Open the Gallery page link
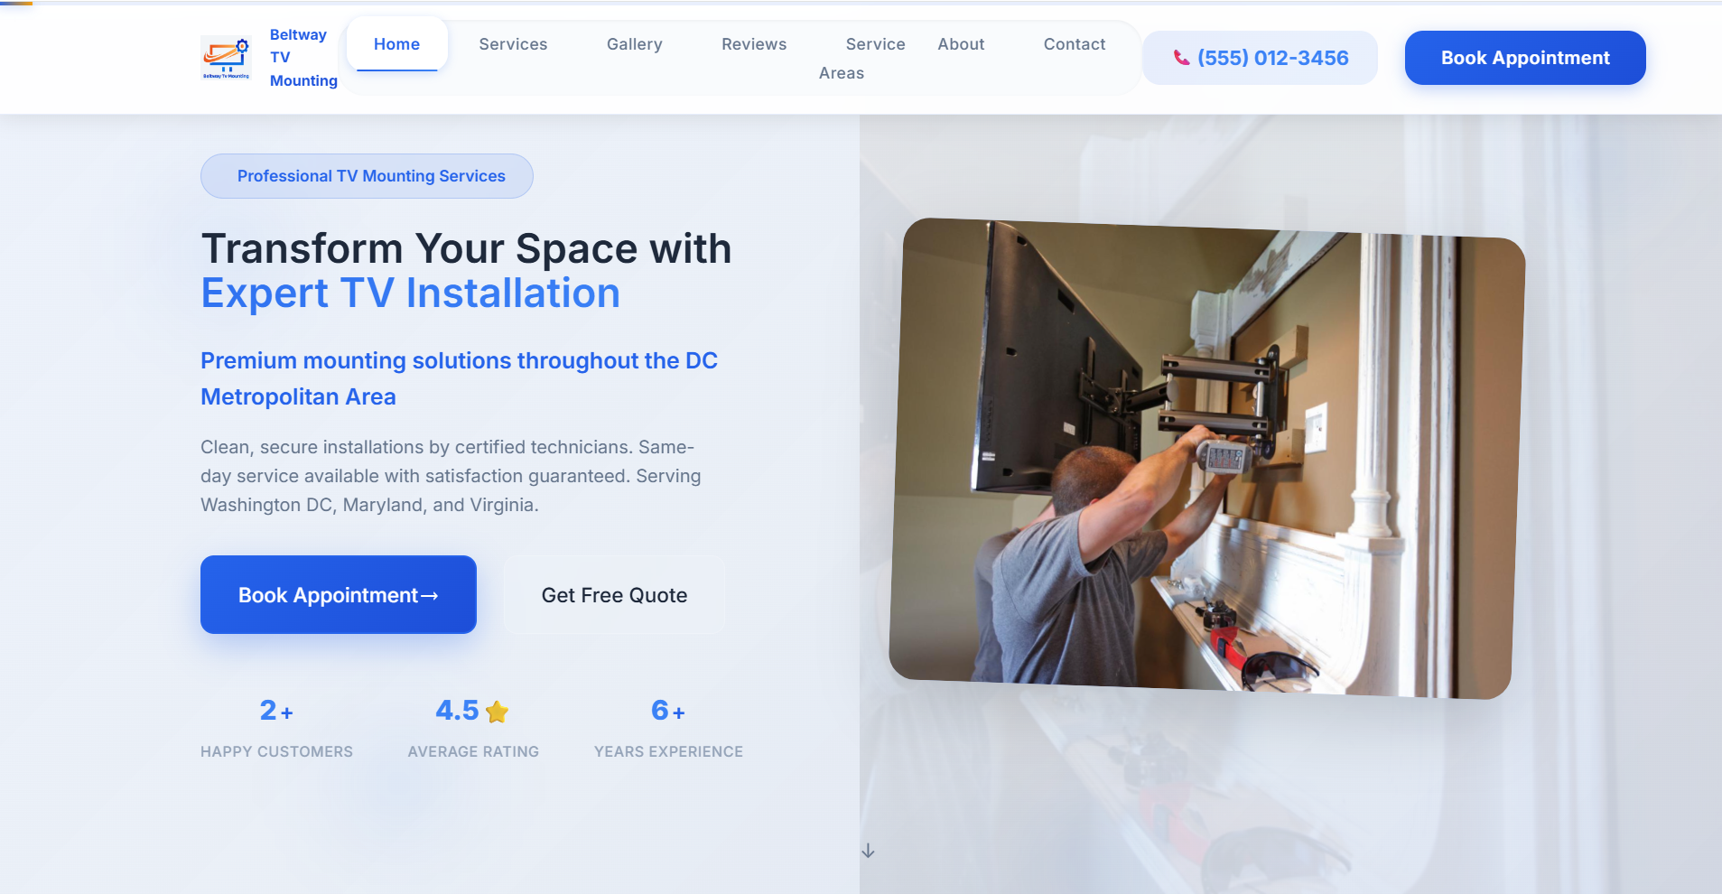1722x894 pixels. click(x=634, y=44)
